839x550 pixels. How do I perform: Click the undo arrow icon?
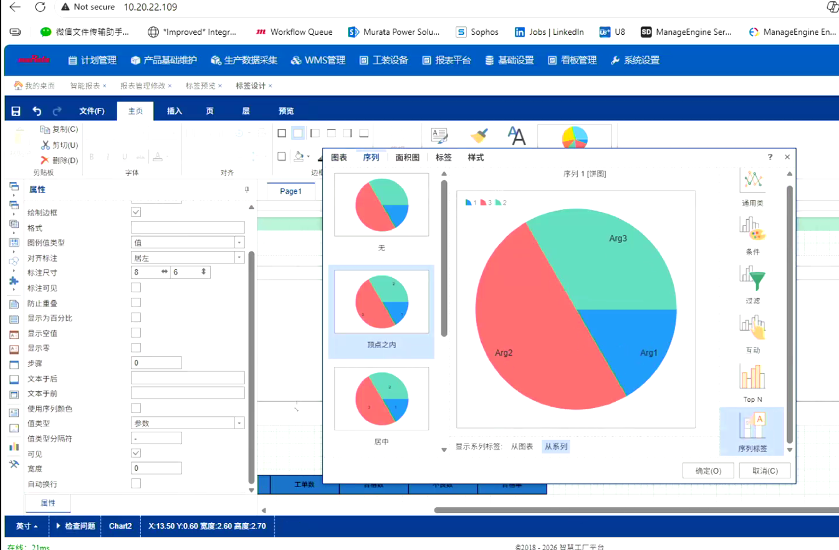(37, 111)
